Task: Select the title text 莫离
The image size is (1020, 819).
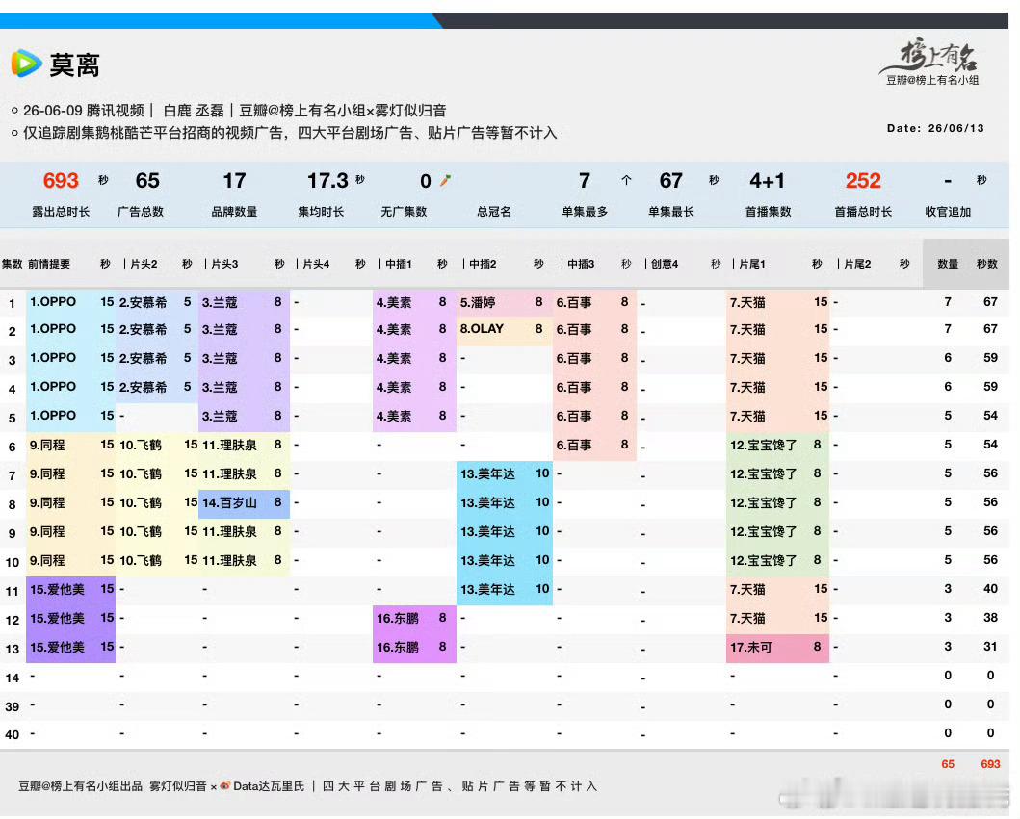Action: pyautogui.click(x=75, y=65)
